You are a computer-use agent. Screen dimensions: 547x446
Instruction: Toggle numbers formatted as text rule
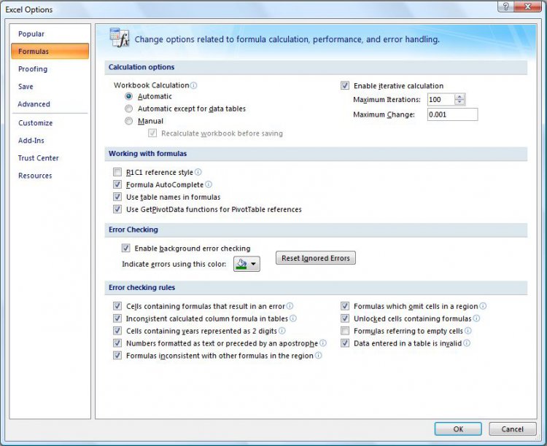coord(117,343)
